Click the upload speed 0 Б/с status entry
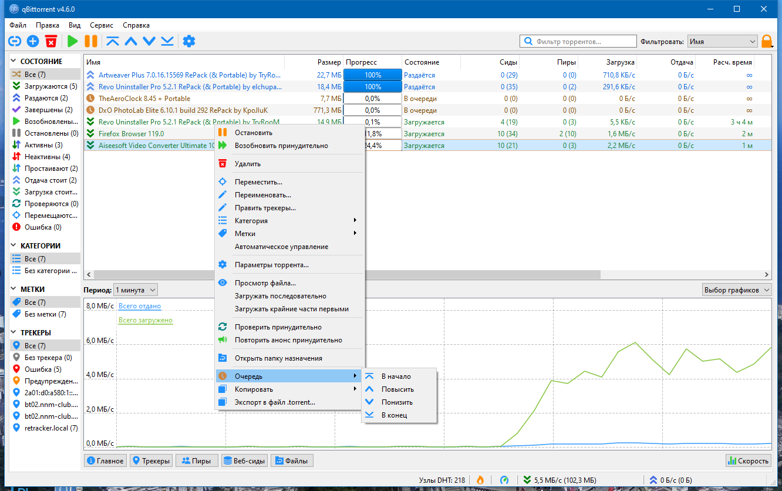The width and height of the screenshot is (782, 491). pos(671,479)
